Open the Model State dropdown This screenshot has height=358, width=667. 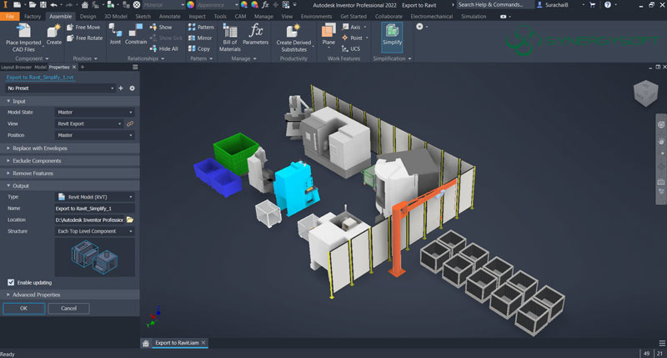pyautogui.click(x=94, y=113)
